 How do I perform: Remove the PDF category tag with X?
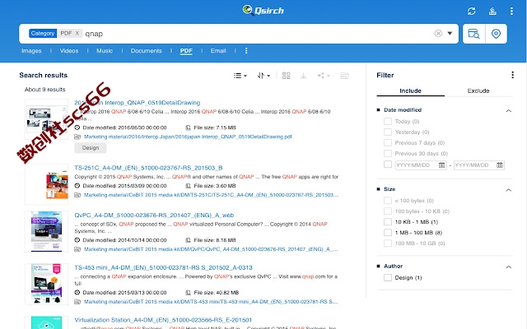[x=77, y=33]
